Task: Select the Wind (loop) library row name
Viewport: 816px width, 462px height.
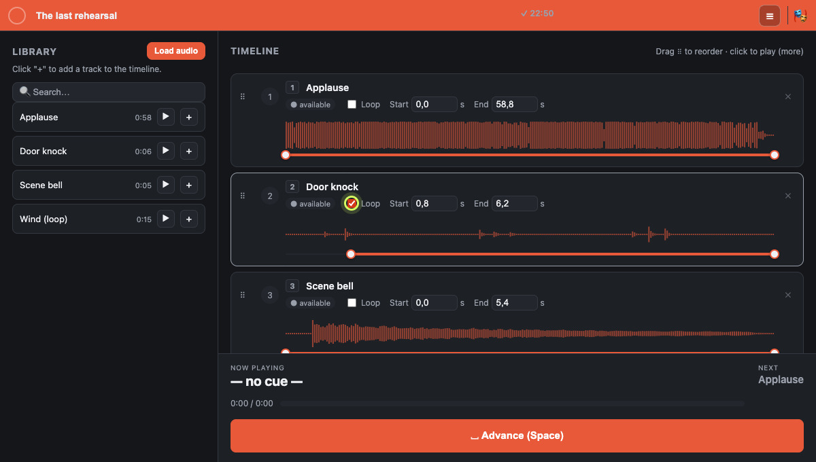Action: point(44,219)
